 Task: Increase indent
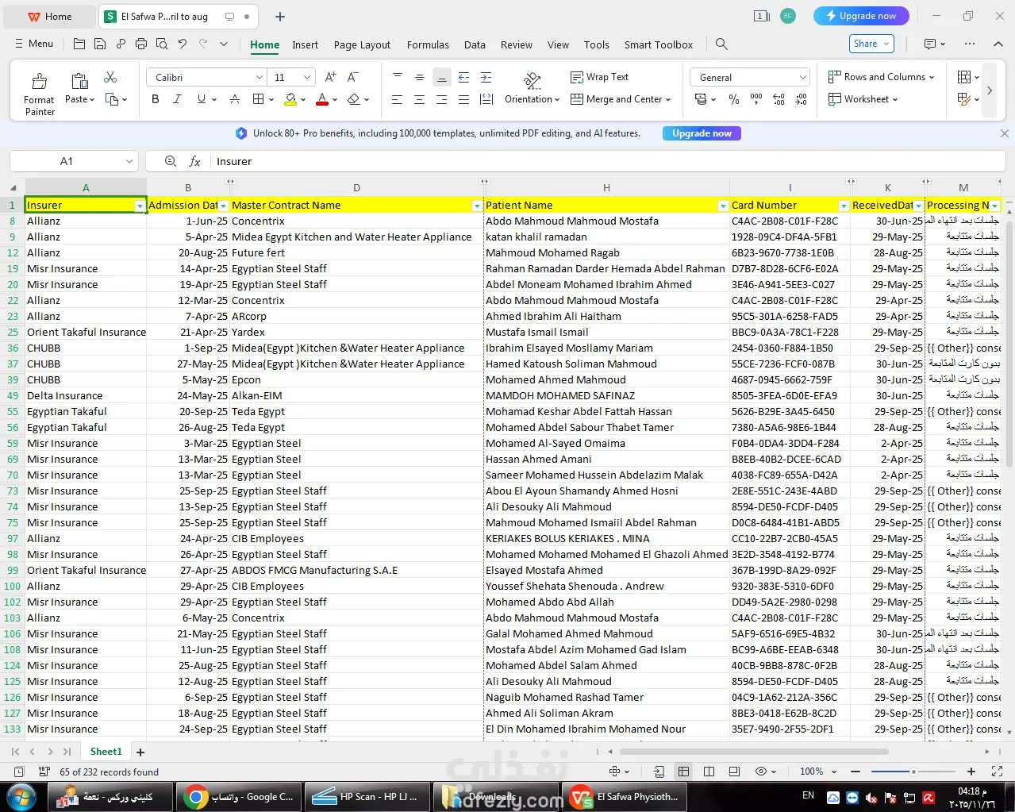coord(486,77)
